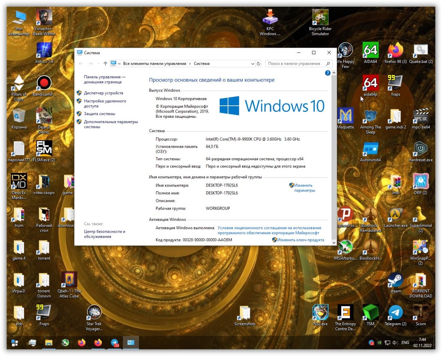Click the Система breadcrumb segment
The image size is (442, 356).
point(202,64)
